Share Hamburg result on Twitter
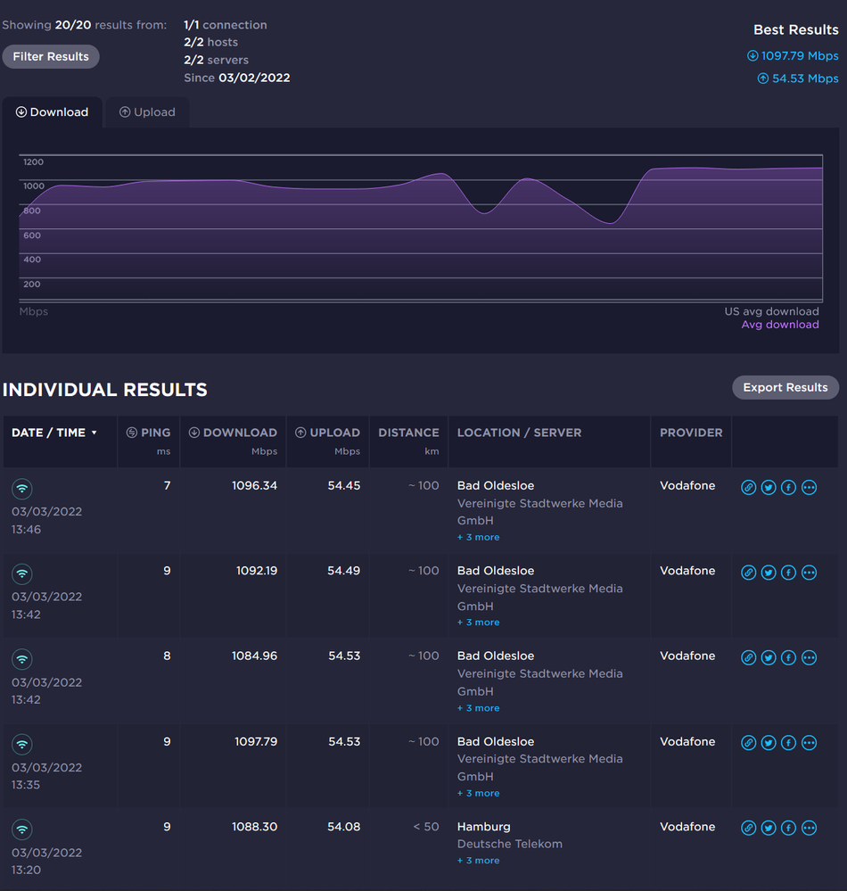 [x=769, y=828]
